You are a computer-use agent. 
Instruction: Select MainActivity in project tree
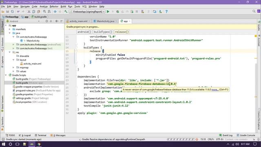point(30,41)
